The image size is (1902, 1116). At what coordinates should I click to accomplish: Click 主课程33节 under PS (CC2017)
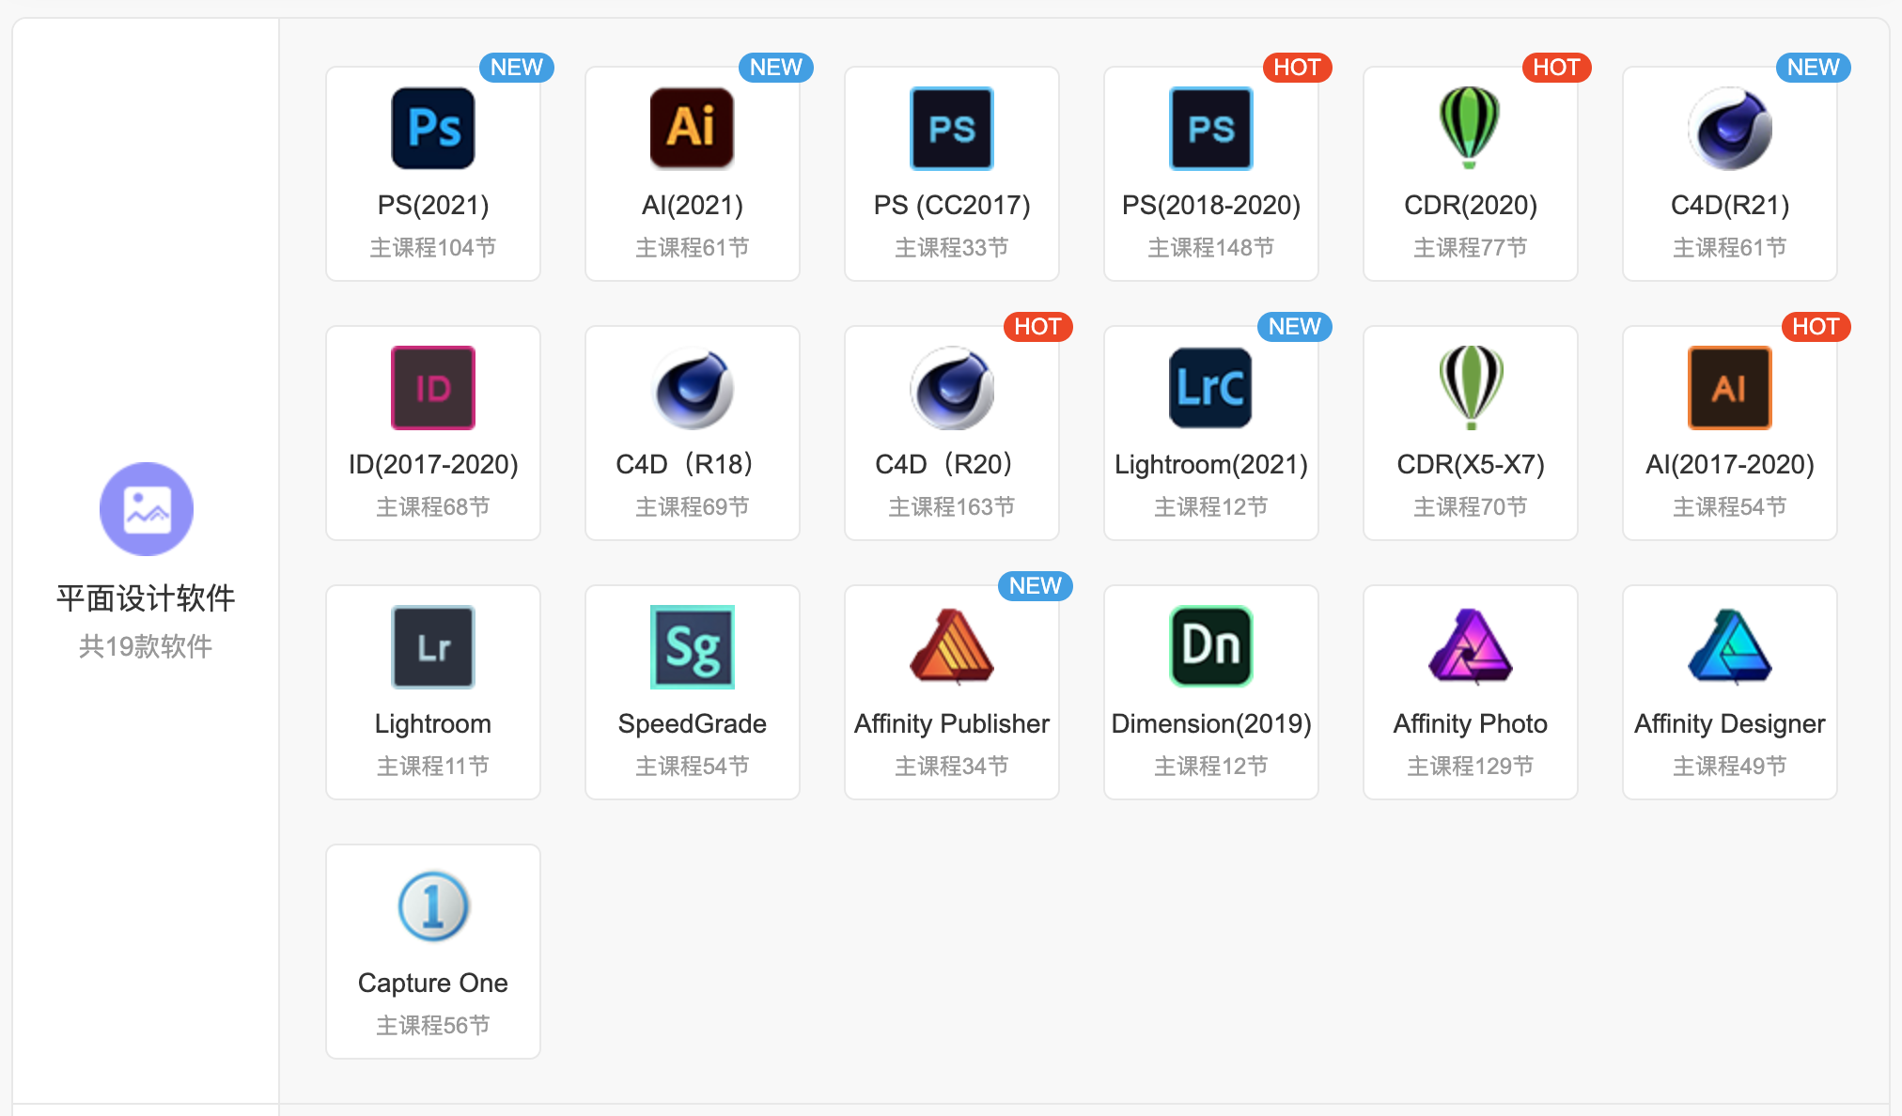952,248
